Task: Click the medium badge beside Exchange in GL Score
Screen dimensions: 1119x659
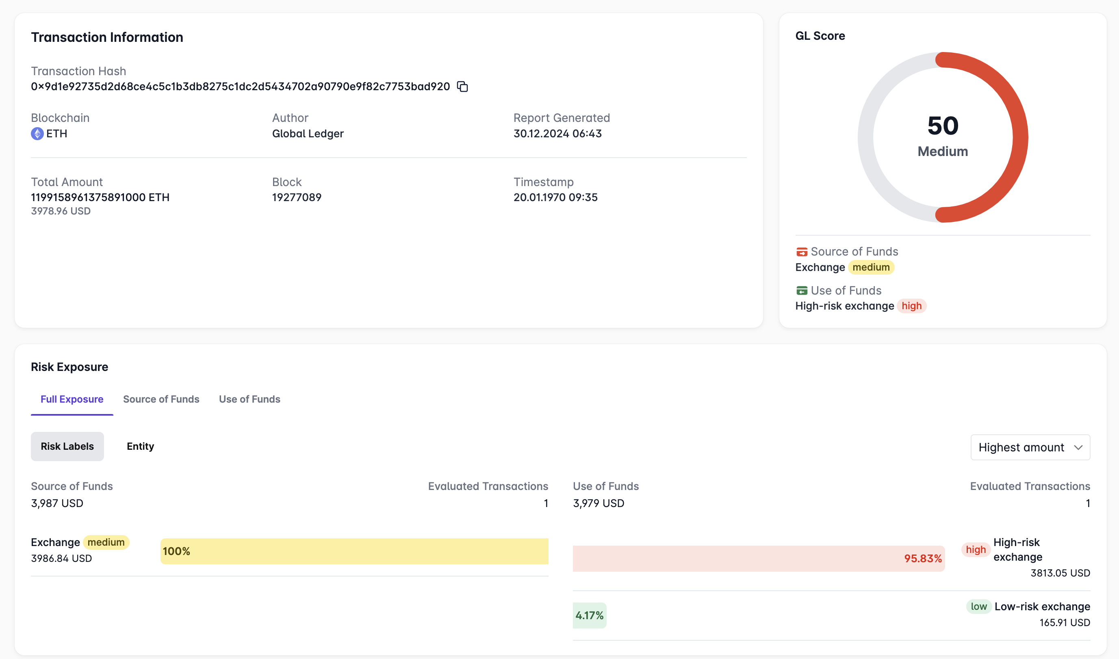Action: tap(871, 267)
